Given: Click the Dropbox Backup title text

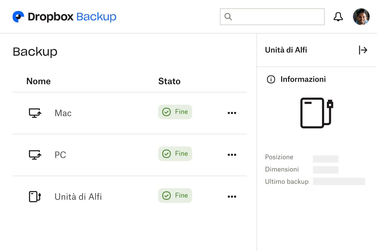Looking at the screenshot, I should coord(72,17).
